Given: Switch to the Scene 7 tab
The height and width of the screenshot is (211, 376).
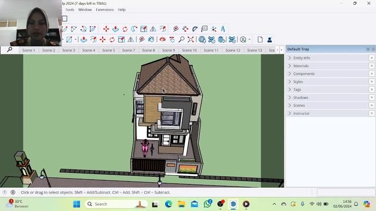Looking at the screenshot, I should click(x=129, y=50).
